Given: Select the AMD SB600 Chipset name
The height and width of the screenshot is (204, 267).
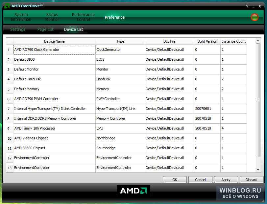Looking at the screenshot, I should pos(54,148).
